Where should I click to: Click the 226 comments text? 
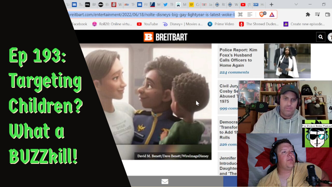229,144
